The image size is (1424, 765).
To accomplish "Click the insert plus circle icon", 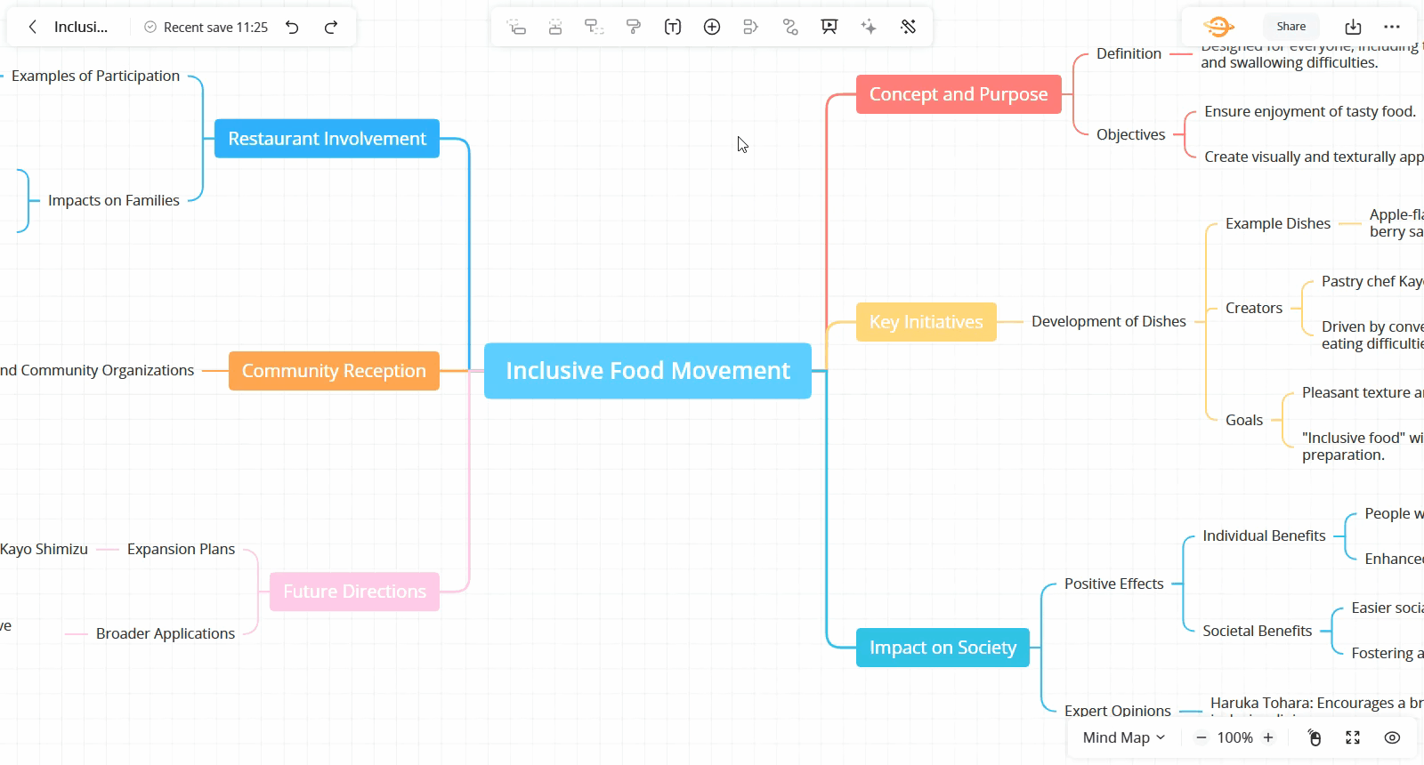I will (x=712, y=27).
